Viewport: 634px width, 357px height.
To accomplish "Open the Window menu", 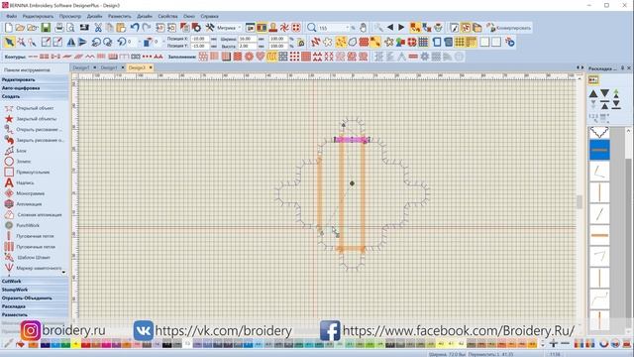I will tap(189, 16).
